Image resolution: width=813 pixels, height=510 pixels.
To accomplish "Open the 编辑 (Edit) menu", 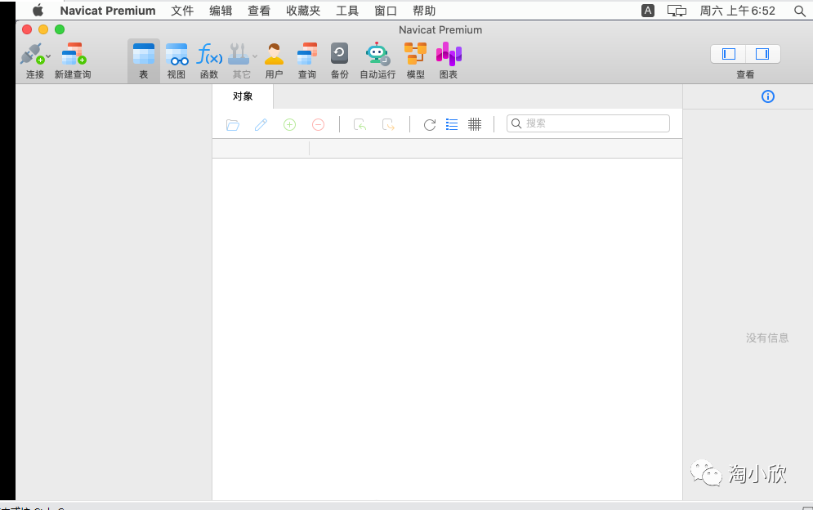I will point(221,11).
